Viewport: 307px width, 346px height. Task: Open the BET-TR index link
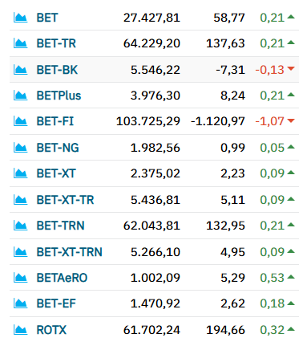pyautogui.click(x=56, y=43)
